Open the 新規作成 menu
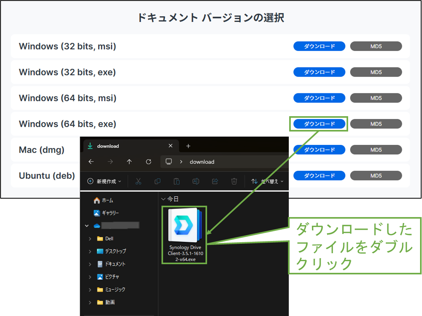The image size is (422, 316). (x=104, y=181)
